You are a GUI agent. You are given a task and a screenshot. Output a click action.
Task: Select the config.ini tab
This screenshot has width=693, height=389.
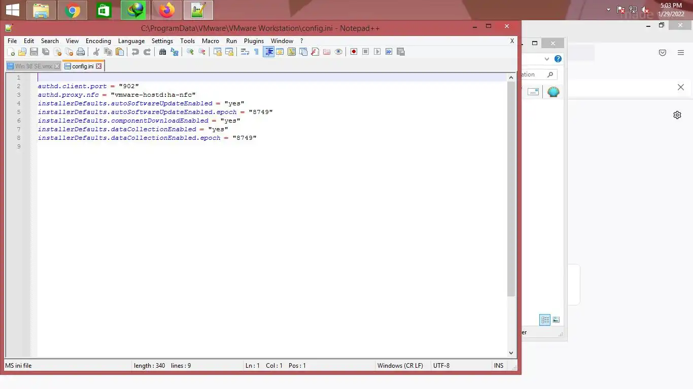[x=83, y=66]
